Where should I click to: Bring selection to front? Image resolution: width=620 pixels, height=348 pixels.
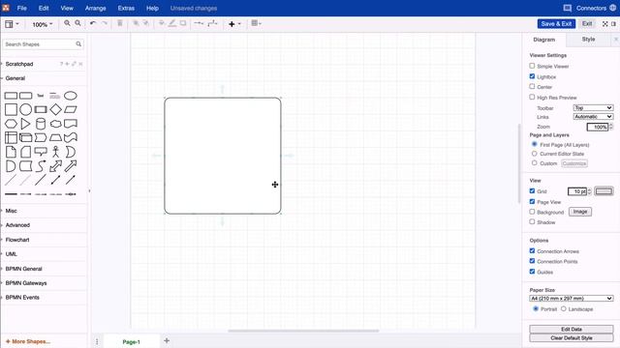pos(136,23)
